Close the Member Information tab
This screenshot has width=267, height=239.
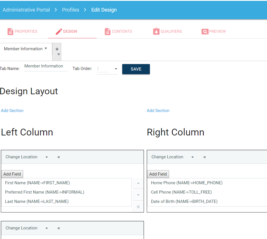(46, 49)
